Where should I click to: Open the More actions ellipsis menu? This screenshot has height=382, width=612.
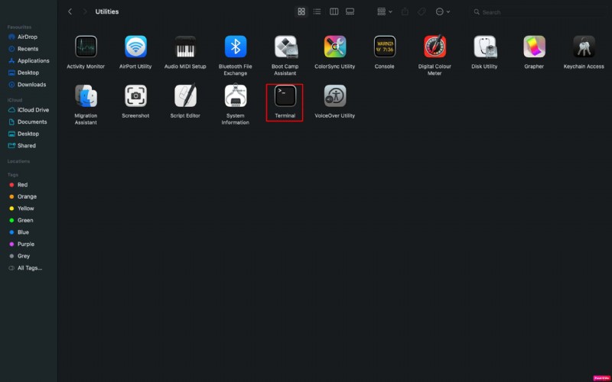coord(443,11)
